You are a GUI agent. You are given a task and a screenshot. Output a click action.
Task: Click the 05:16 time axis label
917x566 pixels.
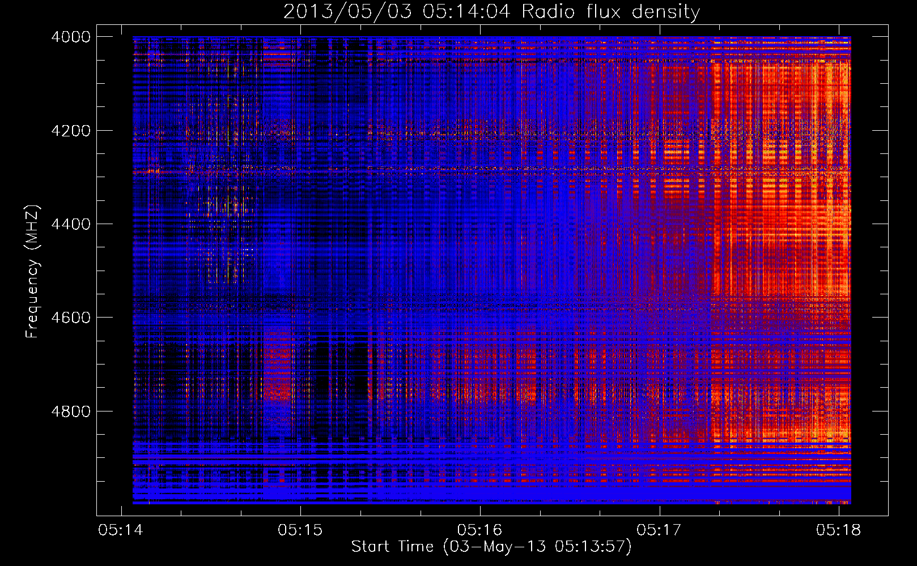479,530
